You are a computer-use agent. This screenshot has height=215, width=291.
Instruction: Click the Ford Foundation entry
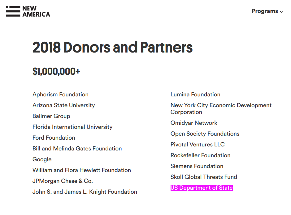coord(54,137)
